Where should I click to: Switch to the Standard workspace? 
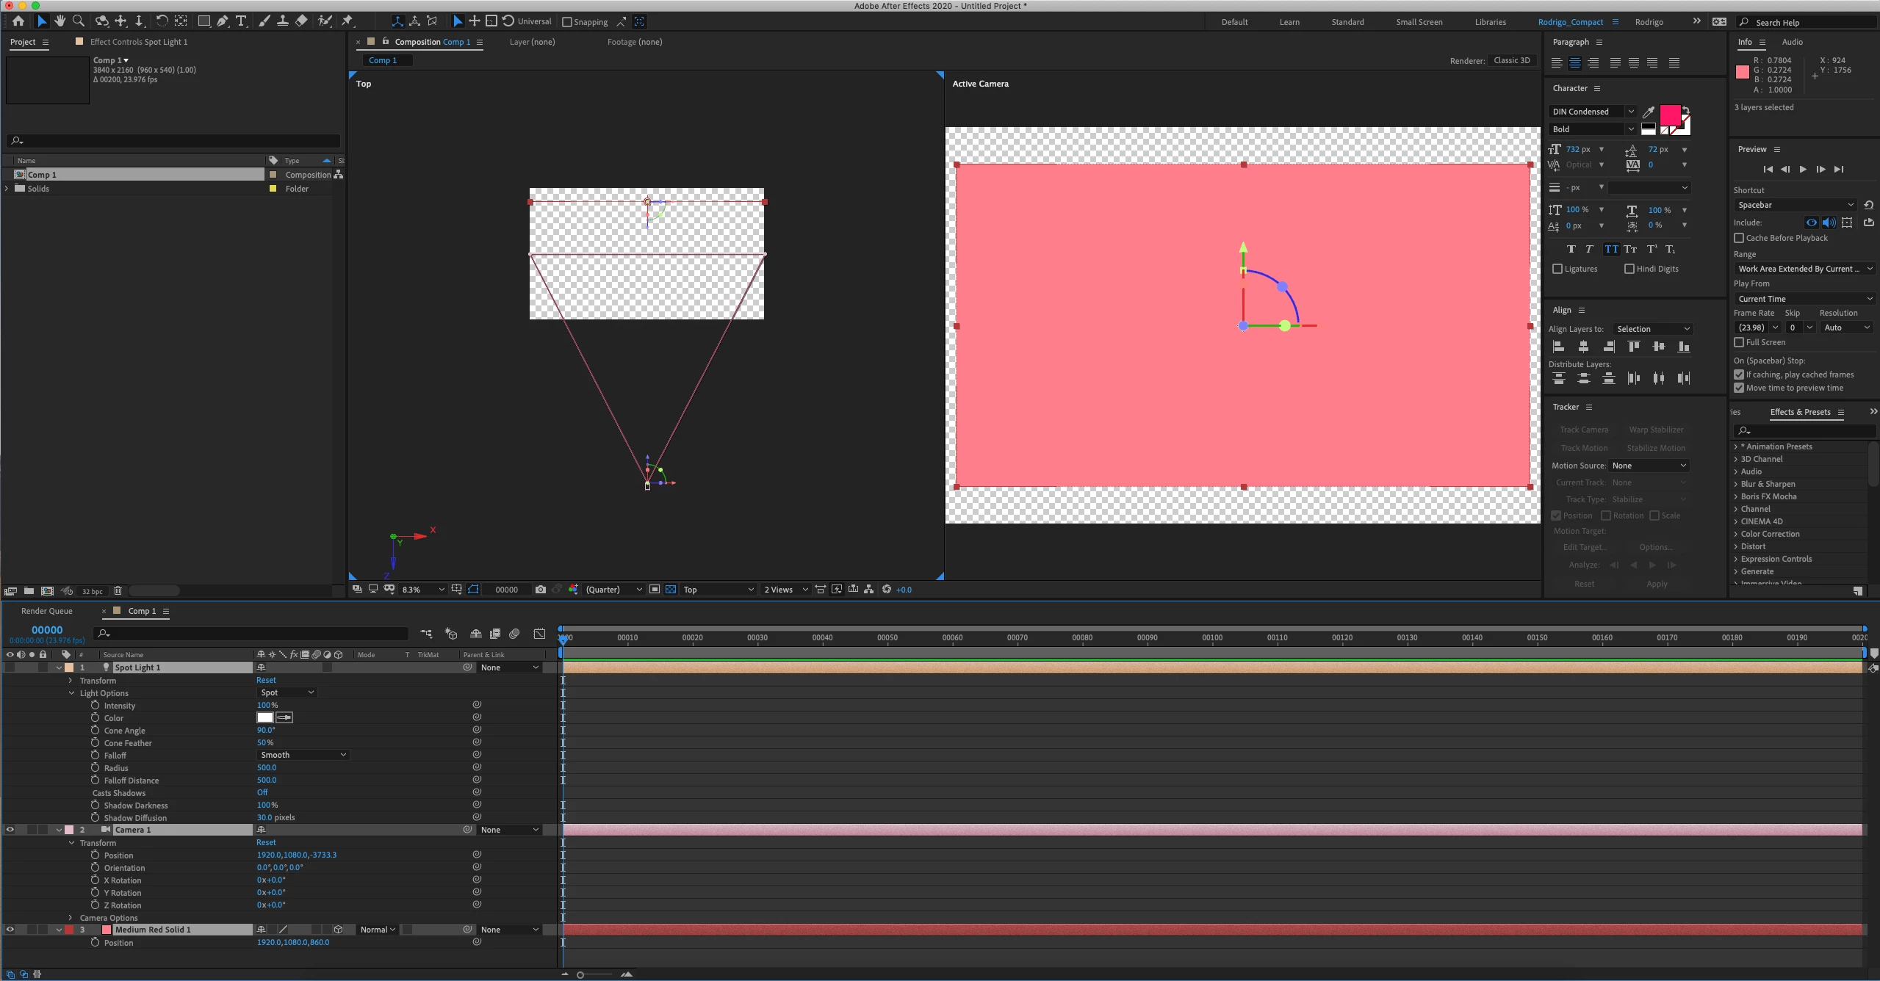pyautogui.click(x=1347, y=22)
